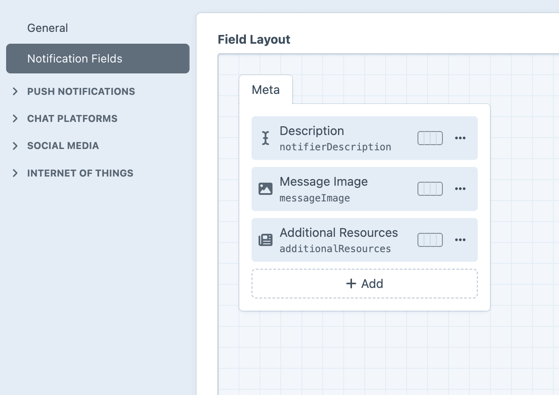Select the Additional Resources field label
The image size is (559, 395).
click(339, 232)
